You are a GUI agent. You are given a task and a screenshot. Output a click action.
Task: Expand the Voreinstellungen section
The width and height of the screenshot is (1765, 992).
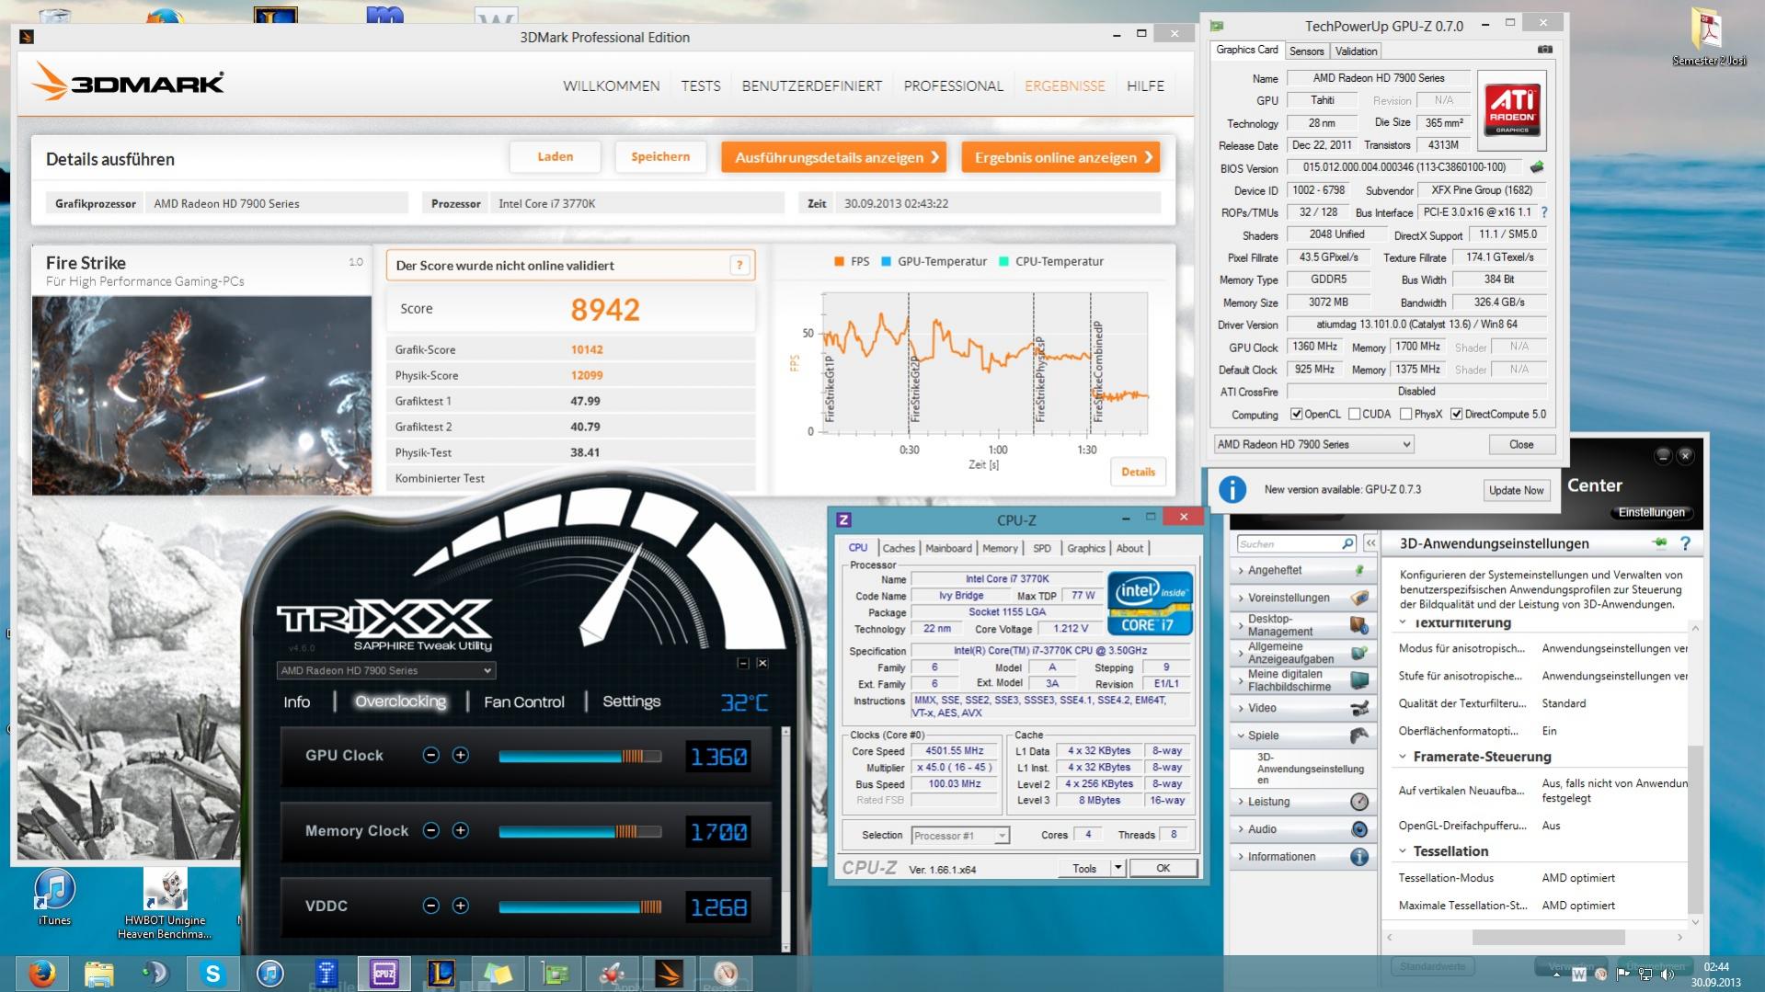pos(1301,598)
